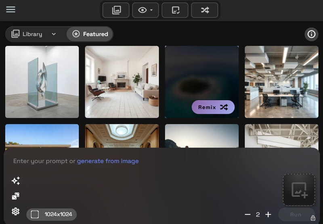The image size is (323, 224).
Task: Open the 1024x1024 aspect ratio selector
Action: point(52,214)
